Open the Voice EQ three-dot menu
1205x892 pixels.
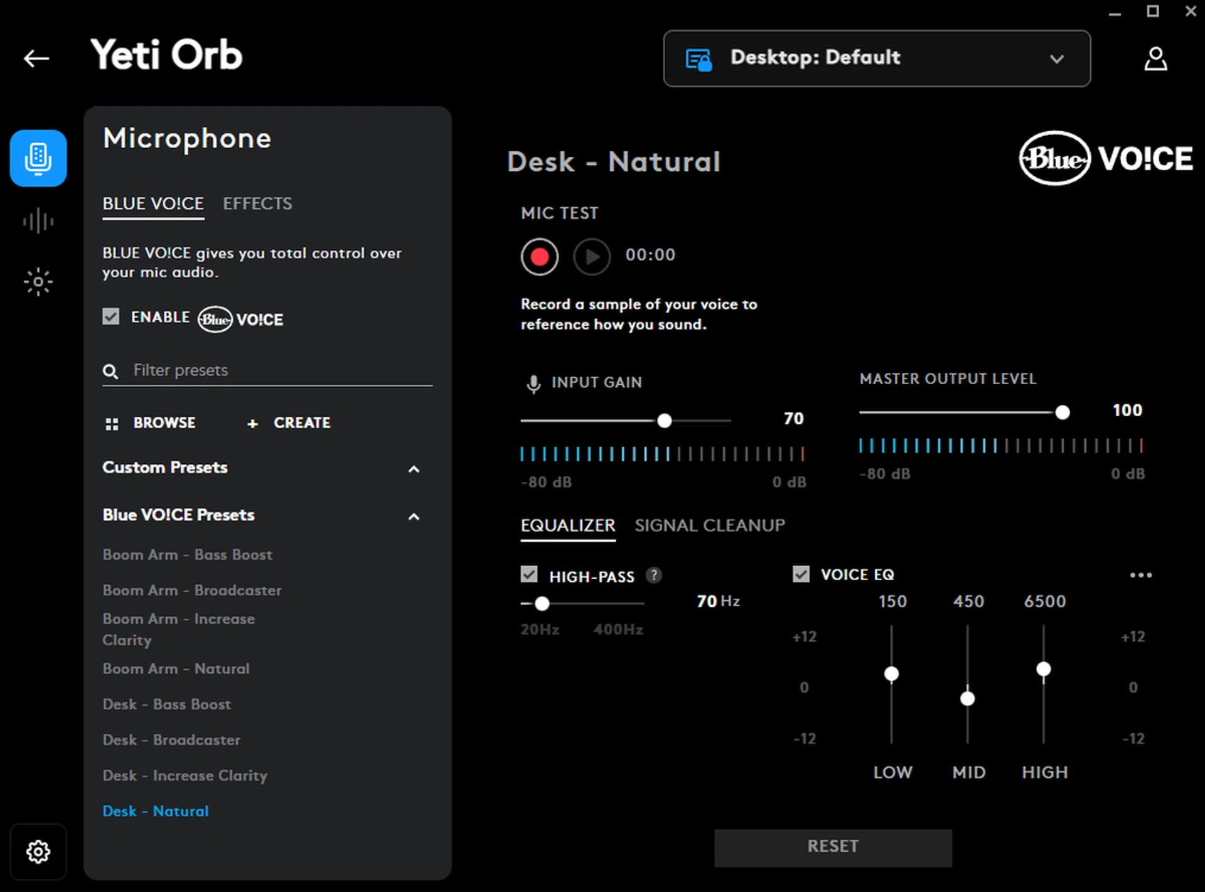click(x=1141, y=575)
